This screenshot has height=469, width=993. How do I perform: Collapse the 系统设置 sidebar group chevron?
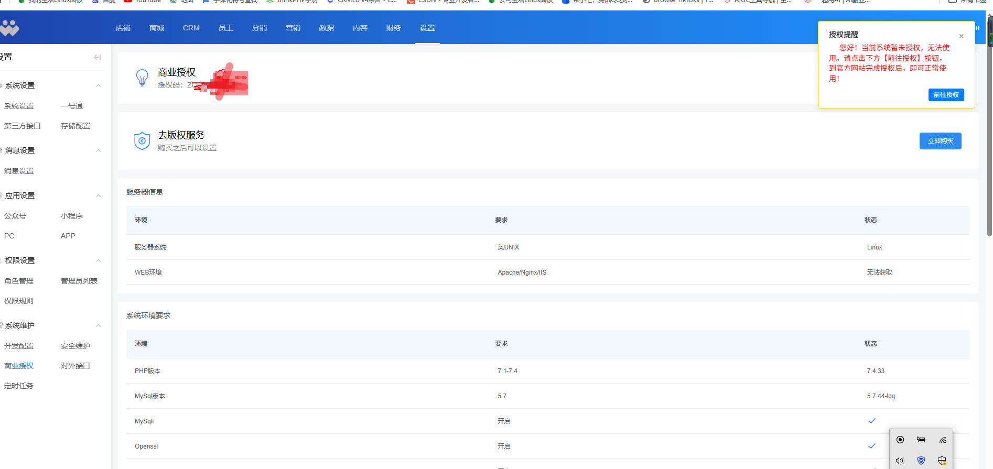[x=98, y=85]
